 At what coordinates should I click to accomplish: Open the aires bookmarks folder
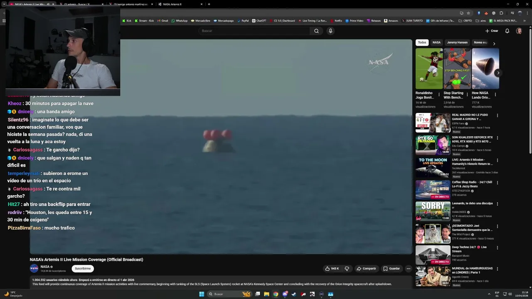481,20
